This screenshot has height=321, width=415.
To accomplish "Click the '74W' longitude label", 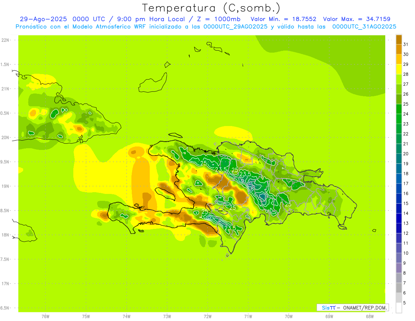I will pyautogui.click(x=127, y=316).
